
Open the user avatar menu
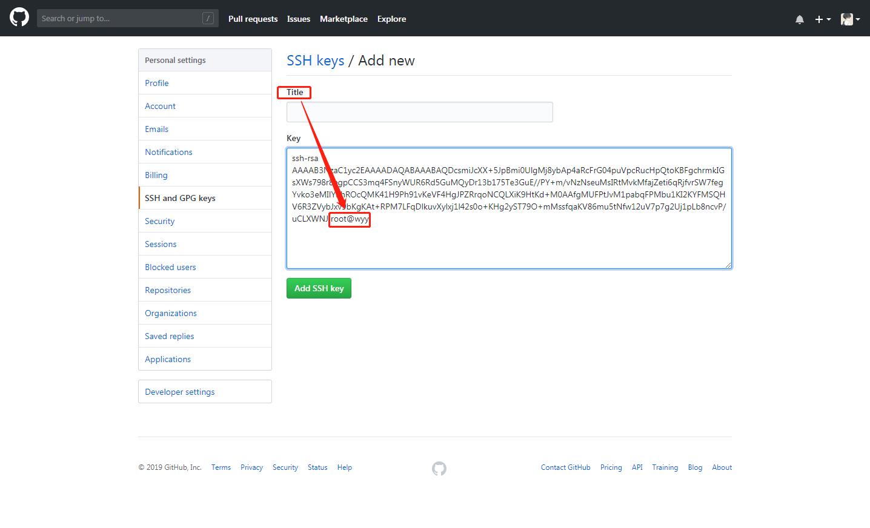coord(851,19)
